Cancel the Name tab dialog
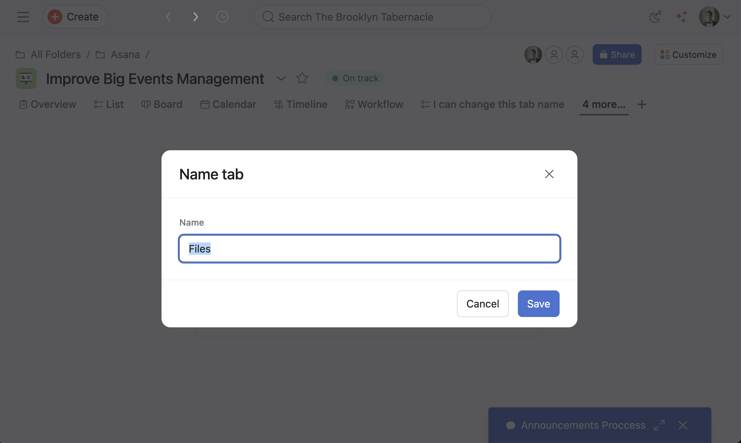 click(483, 304)
